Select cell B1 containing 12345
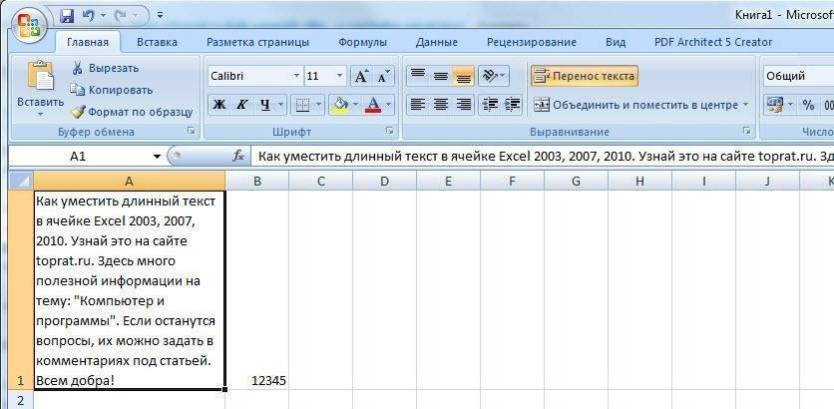 [257, 290]
